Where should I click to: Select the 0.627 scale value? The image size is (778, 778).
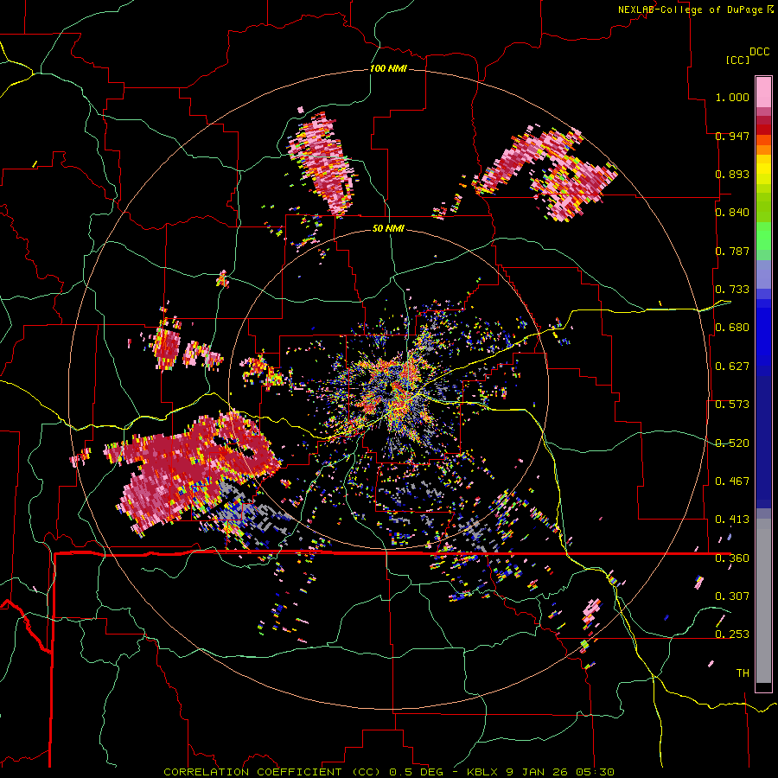pyautogui.click(x=732, y=367)
